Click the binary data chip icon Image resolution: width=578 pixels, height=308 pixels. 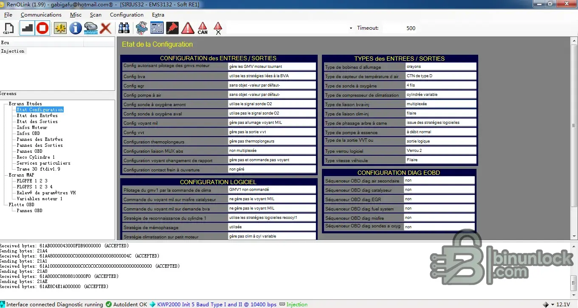pos(142,28)
